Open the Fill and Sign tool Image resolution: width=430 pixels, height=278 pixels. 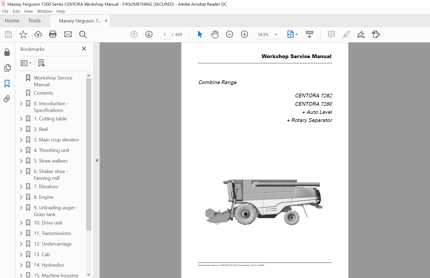361,34
